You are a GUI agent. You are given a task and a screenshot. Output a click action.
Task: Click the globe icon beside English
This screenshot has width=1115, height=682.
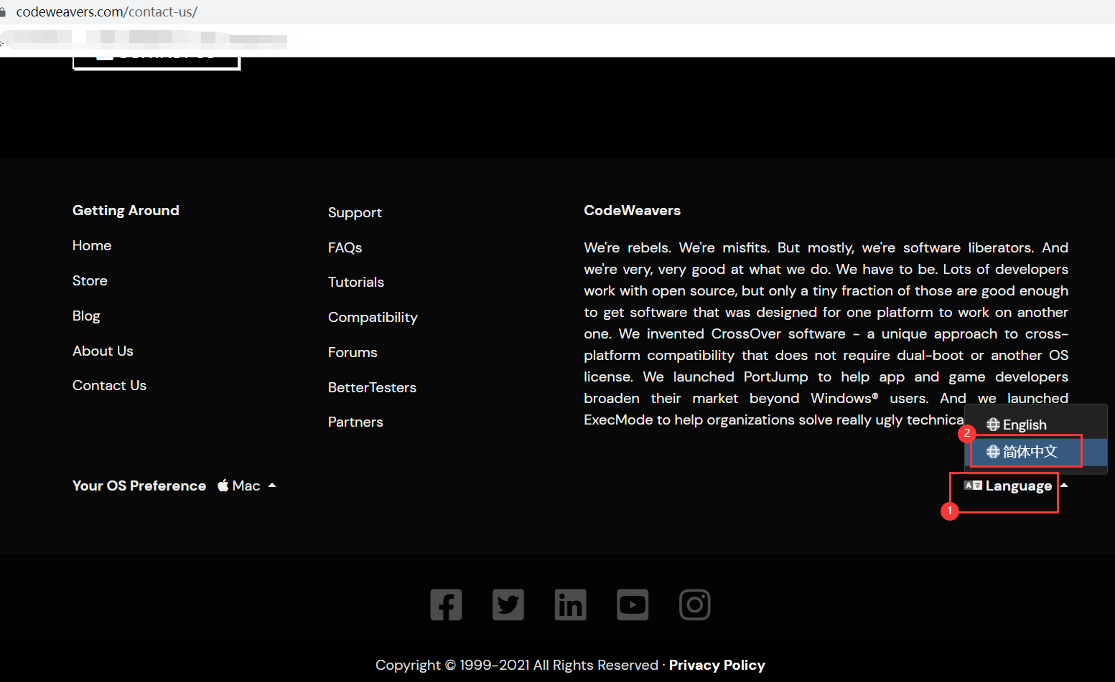993,425
